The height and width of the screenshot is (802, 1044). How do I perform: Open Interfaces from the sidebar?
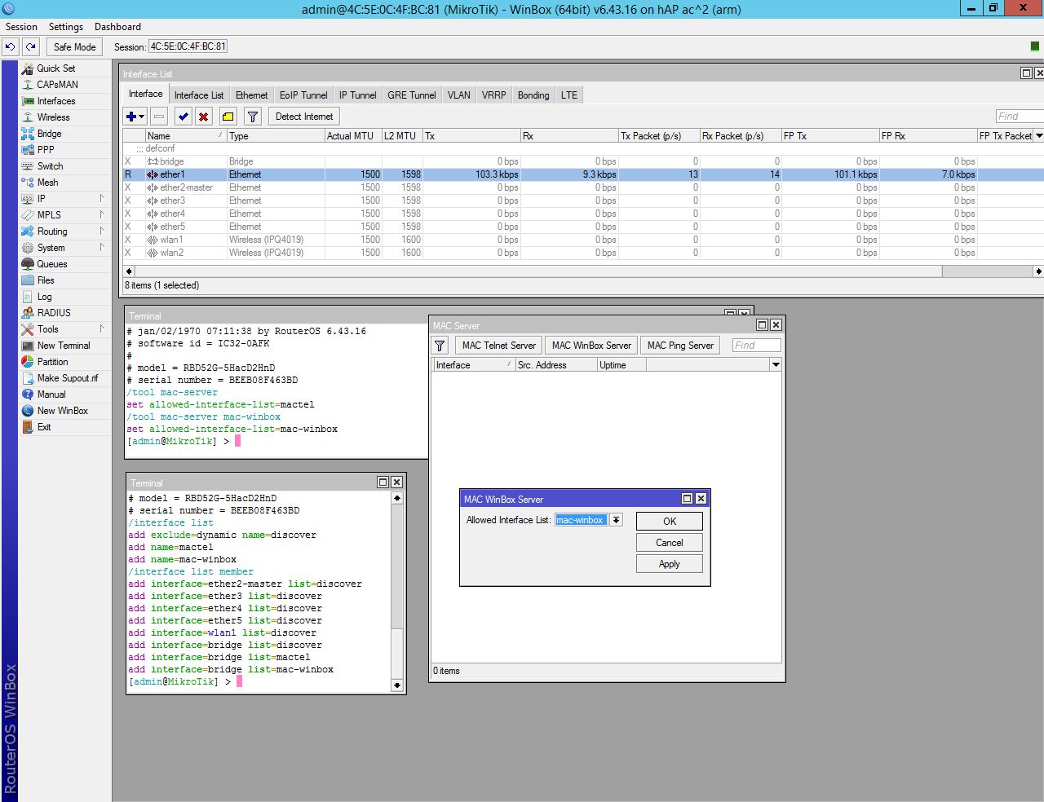56,101
